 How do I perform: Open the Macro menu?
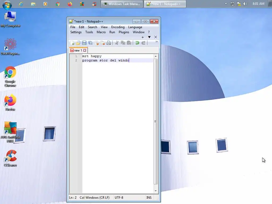click(101, 32)
